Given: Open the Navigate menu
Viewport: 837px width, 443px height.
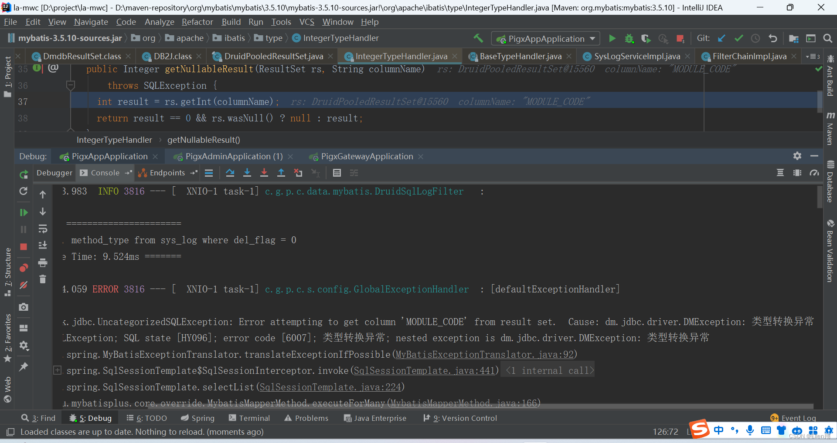Looking at the screenshot, I should click(x=91, y=22).
